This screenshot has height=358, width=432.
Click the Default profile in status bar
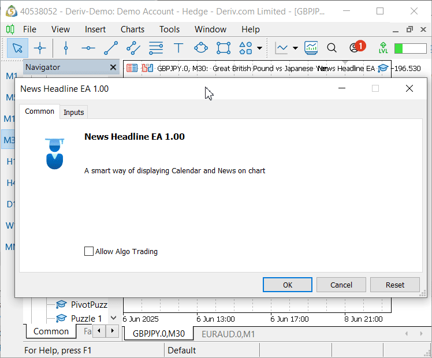[182, 350]
